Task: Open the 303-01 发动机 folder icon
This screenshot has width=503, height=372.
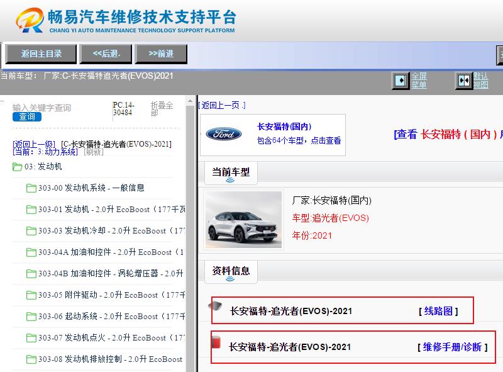Action: 31,210
